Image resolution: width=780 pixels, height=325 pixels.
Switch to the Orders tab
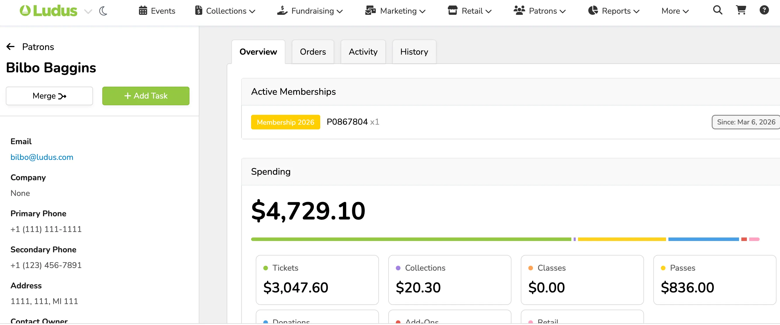point(313,52)
